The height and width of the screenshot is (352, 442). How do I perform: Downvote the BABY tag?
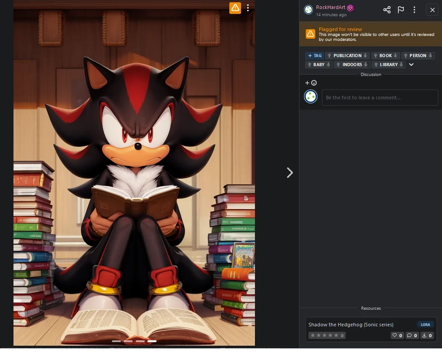[x=328, y=65]
